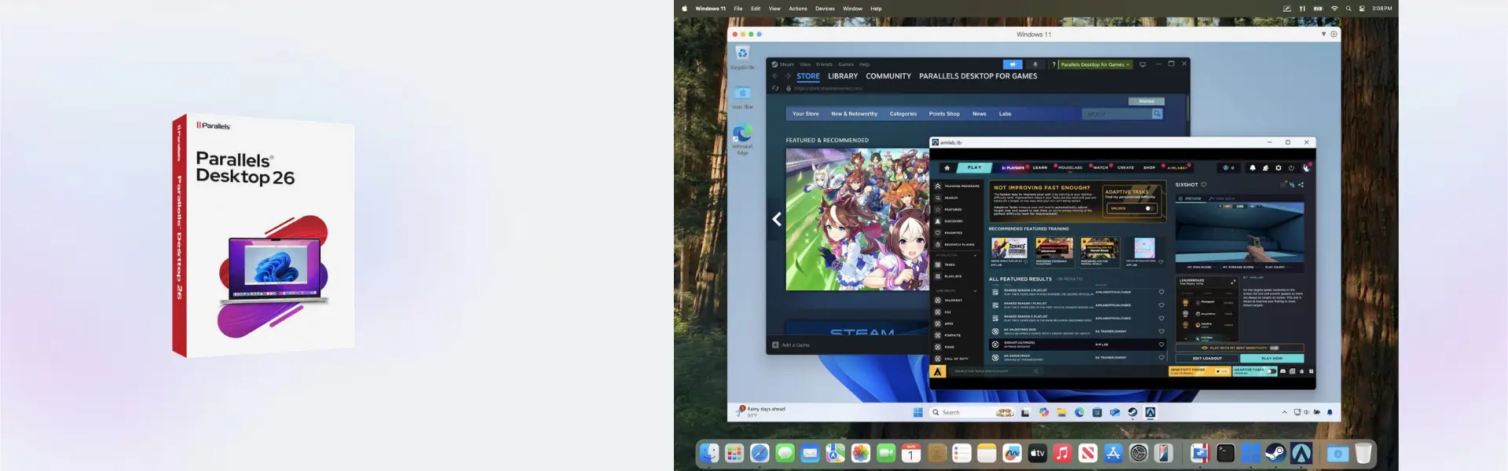Click the Aim Lab notifications bell

click(1253, 168)
